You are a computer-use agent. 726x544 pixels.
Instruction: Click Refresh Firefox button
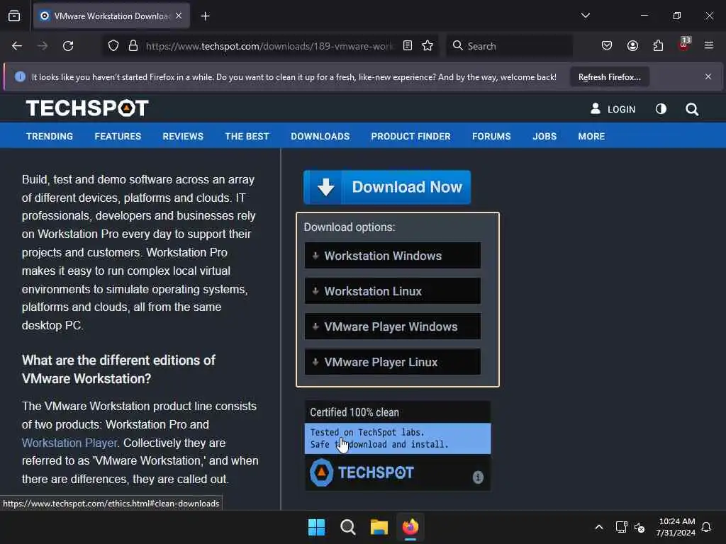pyautogui.click(x=609, y=76)
